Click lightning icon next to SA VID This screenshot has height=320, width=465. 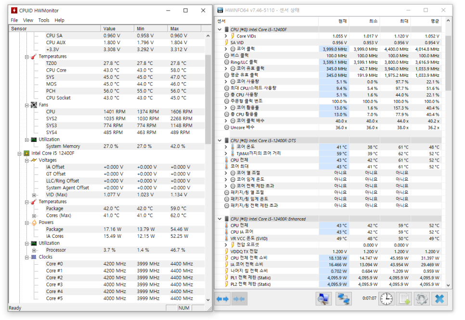pos(227,42)
